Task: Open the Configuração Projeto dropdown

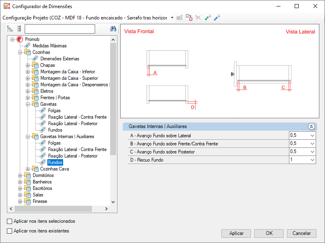Action: (172, 18)
